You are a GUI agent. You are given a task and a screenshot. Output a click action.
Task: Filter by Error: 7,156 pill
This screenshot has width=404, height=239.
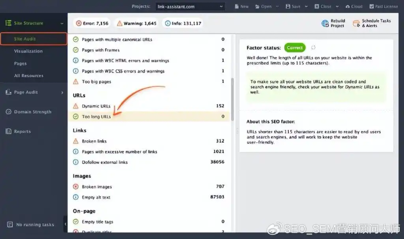coord(92,23)
